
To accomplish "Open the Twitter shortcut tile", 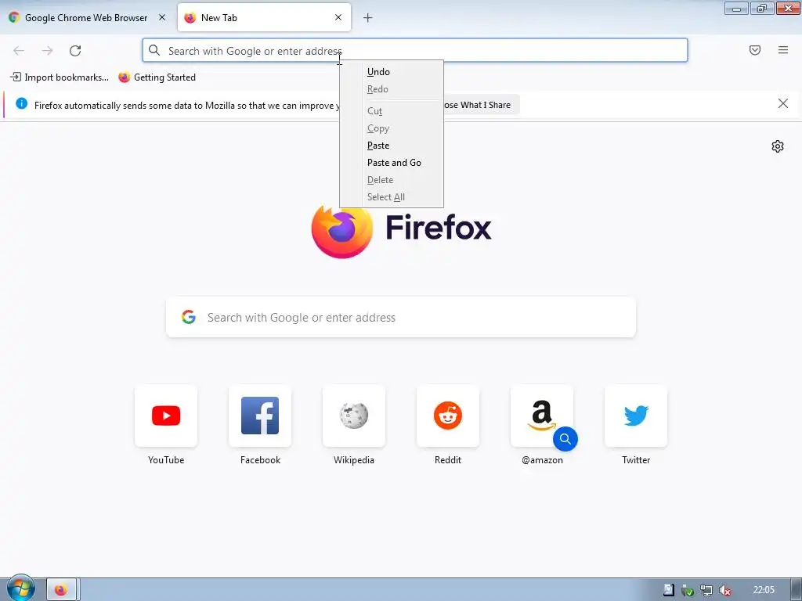I will coord(636,416).
